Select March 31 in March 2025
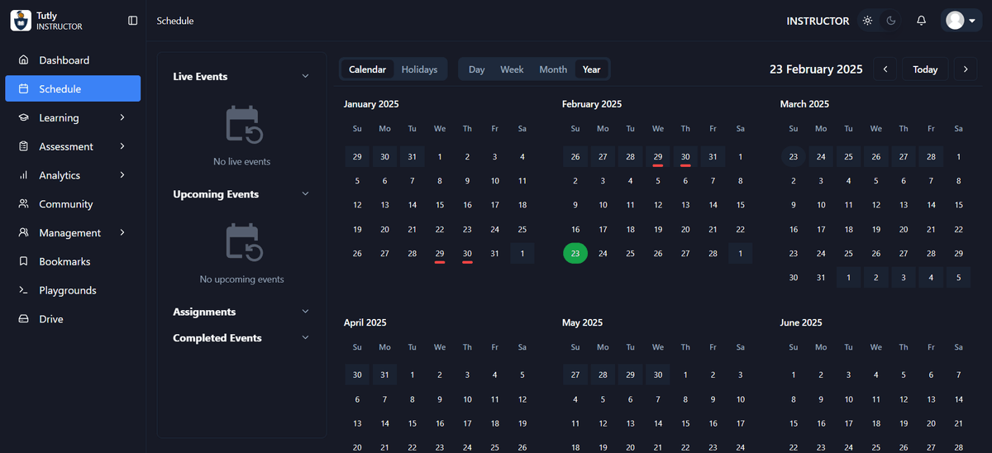992x453 pixels. click(821, 278)
